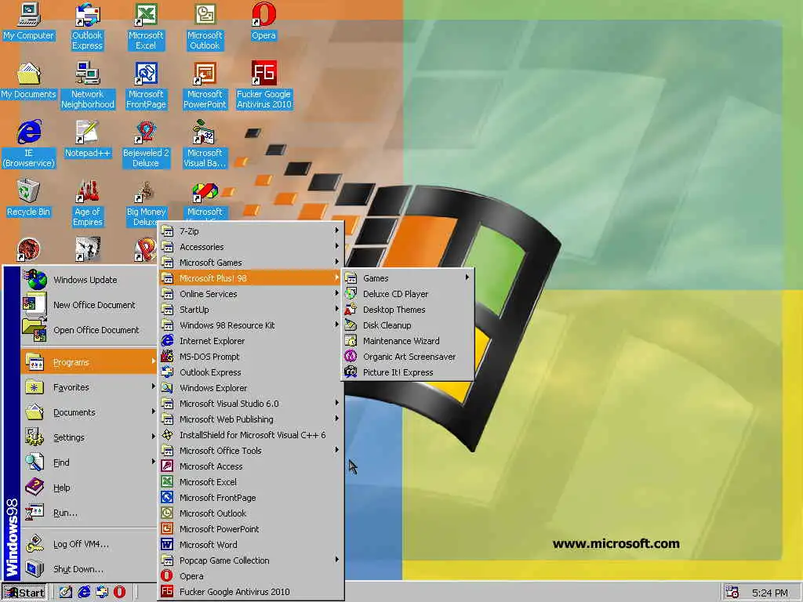Select the Recycle Bin icon

[x=29, y=198]
